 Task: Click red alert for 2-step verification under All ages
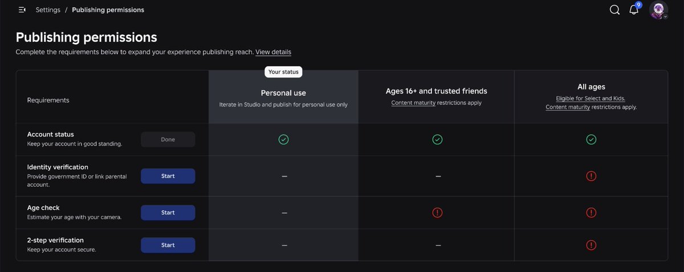click(591, 245)
